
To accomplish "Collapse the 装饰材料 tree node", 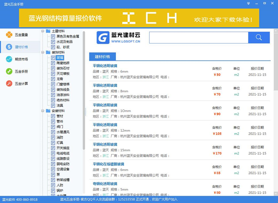I will click(x=43, y=53).
